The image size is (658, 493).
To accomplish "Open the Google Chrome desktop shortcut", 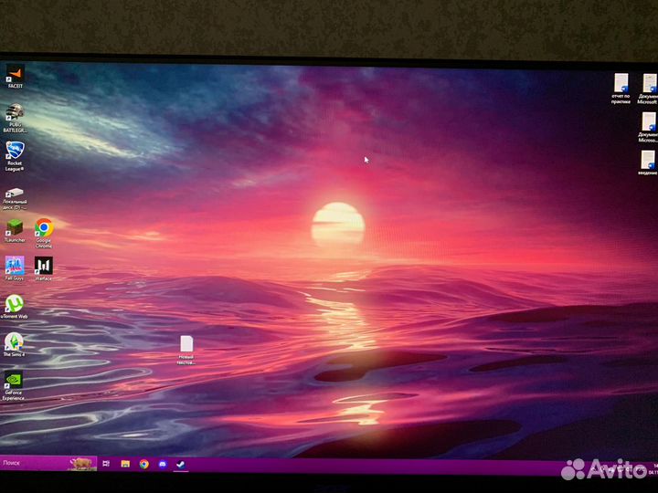I will click(44, 233).
